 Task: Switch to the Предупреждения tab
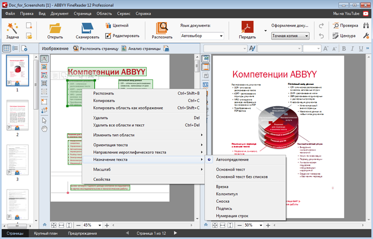tap(82, 233)
